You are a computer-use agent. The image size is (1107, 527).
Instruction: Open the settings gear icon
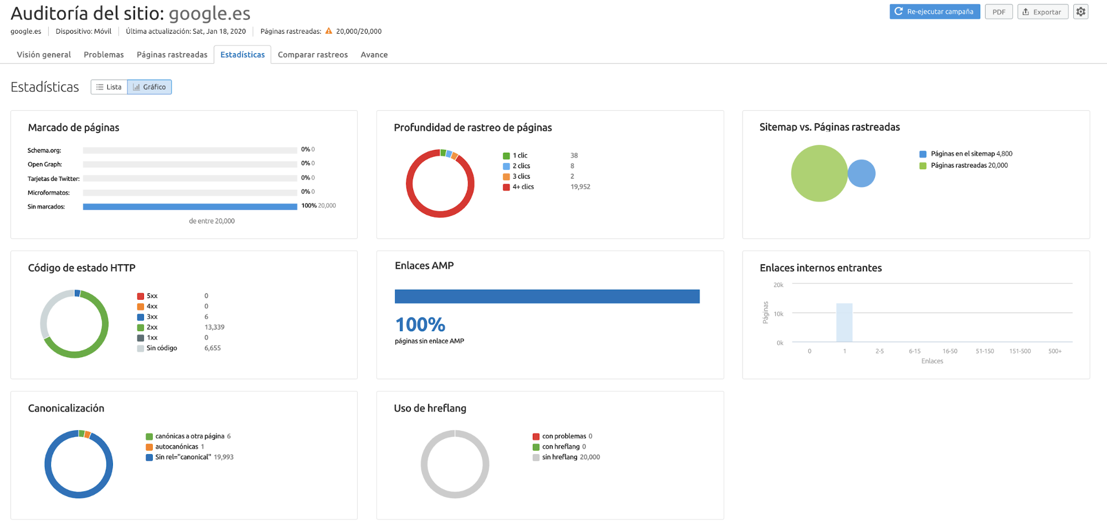coord(1080,11)
